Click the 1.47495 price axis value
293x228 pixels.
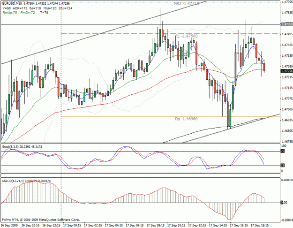click(287, 34)
